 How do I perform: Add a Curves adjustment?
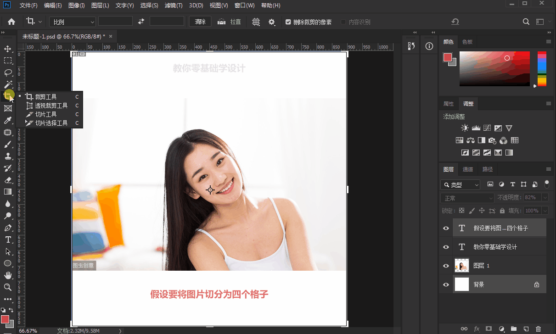click(487, 128)
